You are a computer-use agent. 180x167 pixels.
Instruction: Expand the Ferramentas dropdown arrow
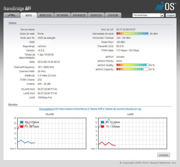[x=162, y=15]
